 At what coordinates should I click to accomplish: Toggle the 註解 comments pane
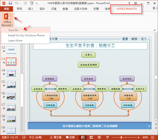[x=70, y=137]
